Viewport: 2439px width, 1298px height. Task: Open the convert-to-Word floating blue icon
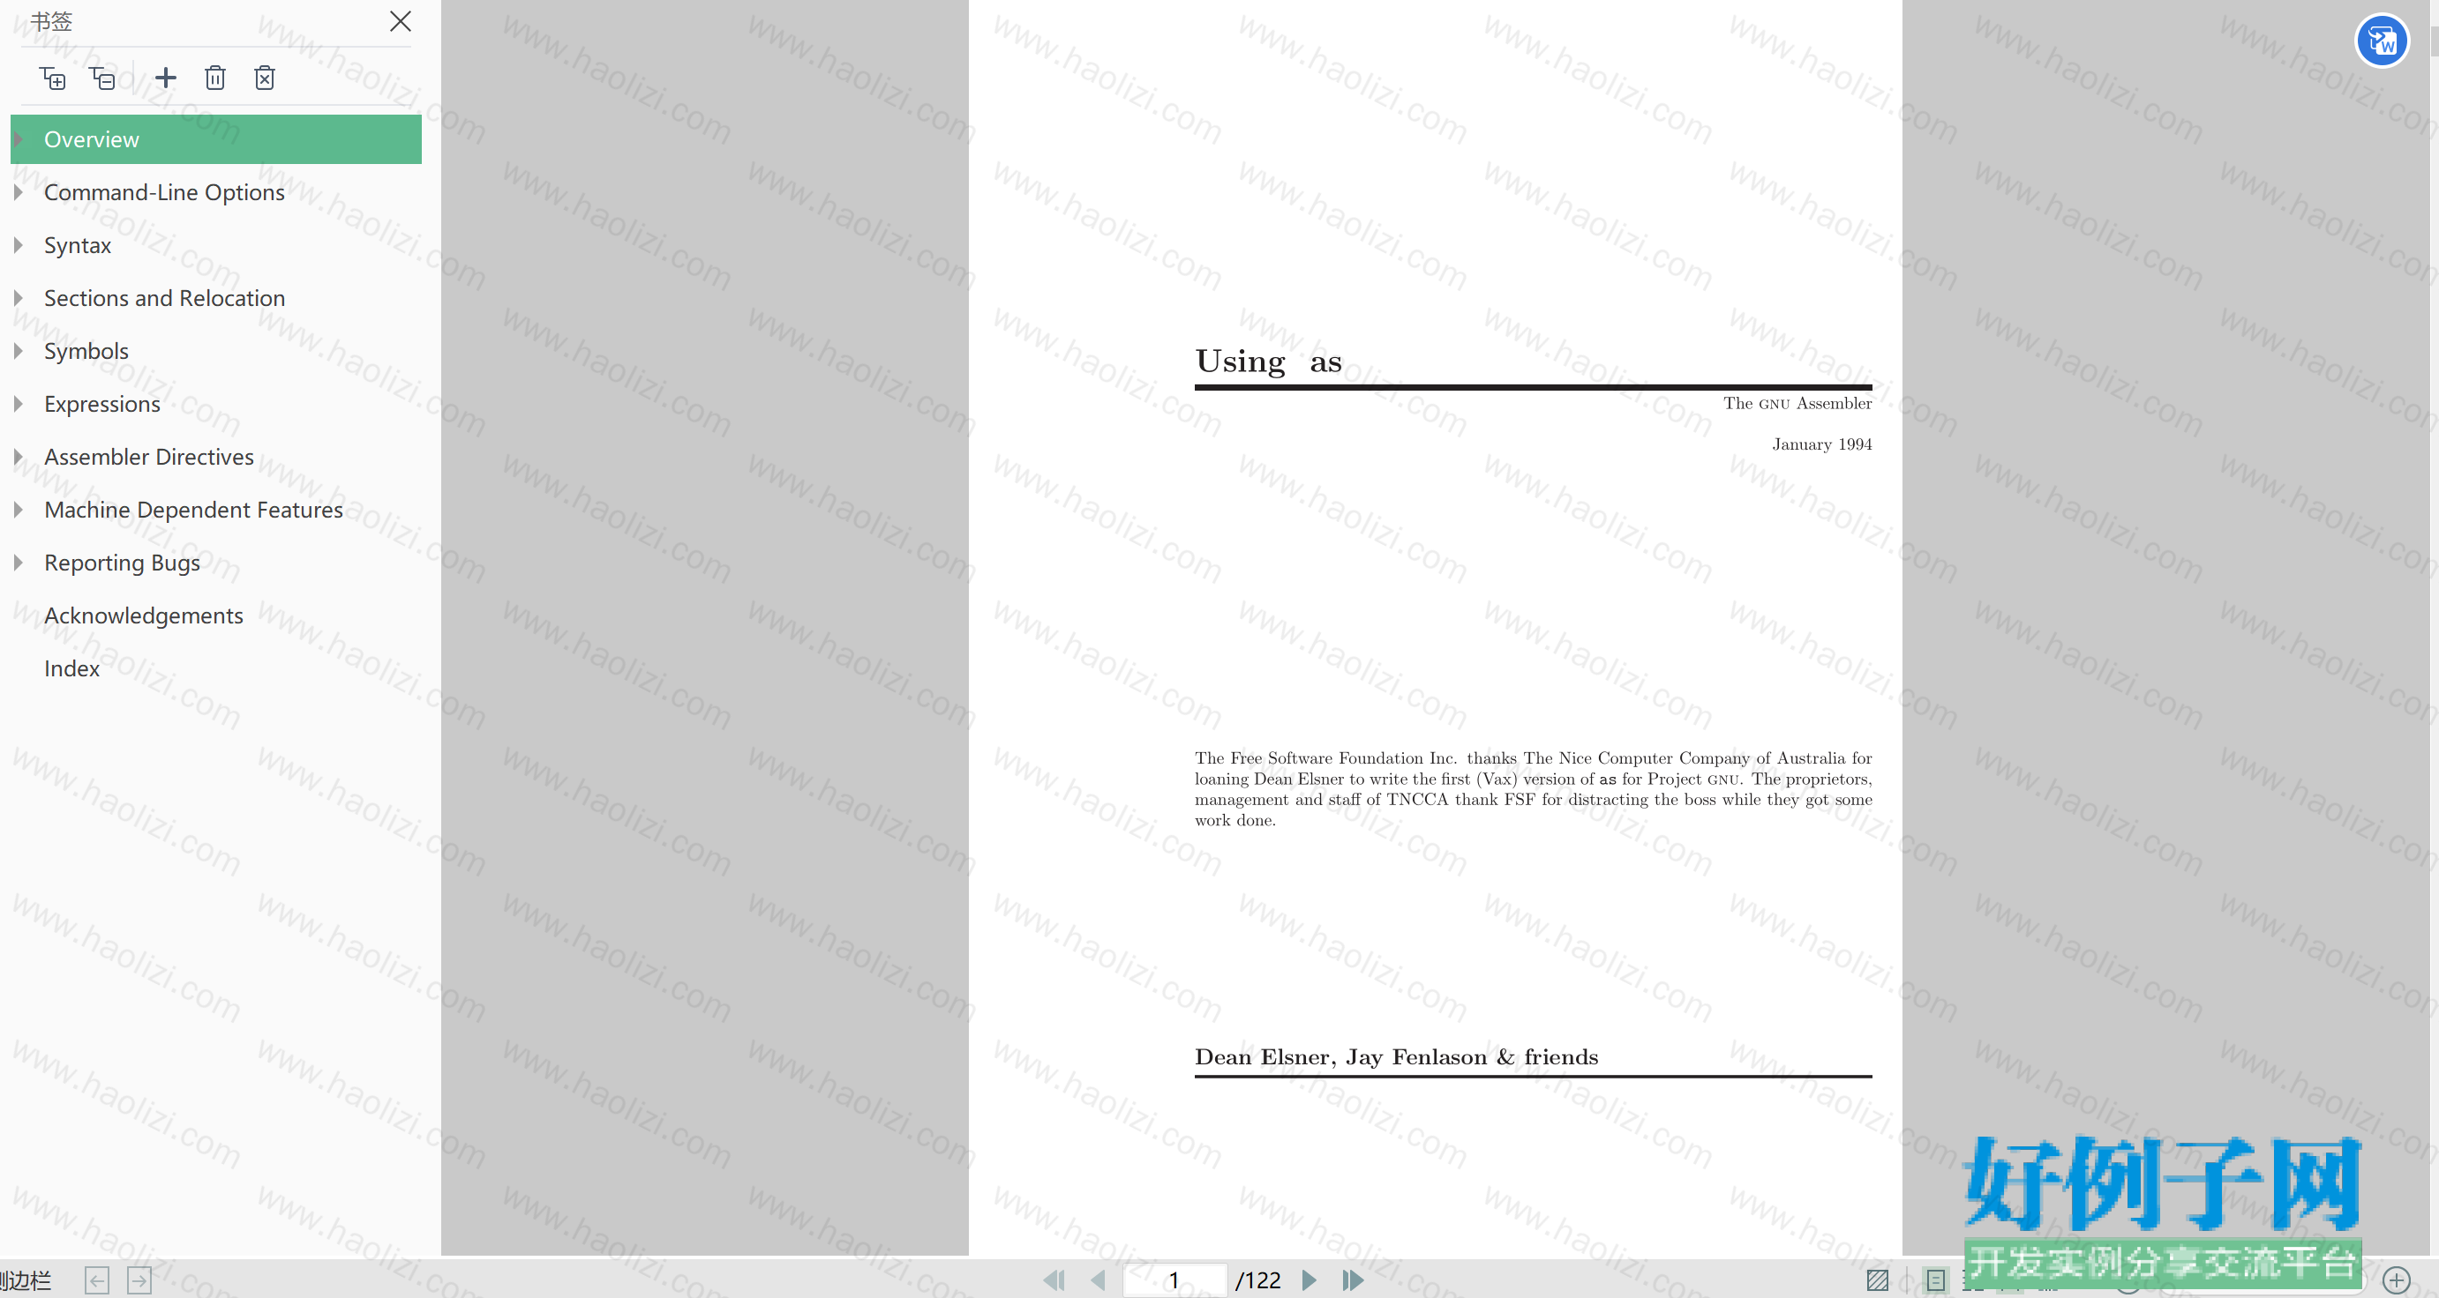2382,41
